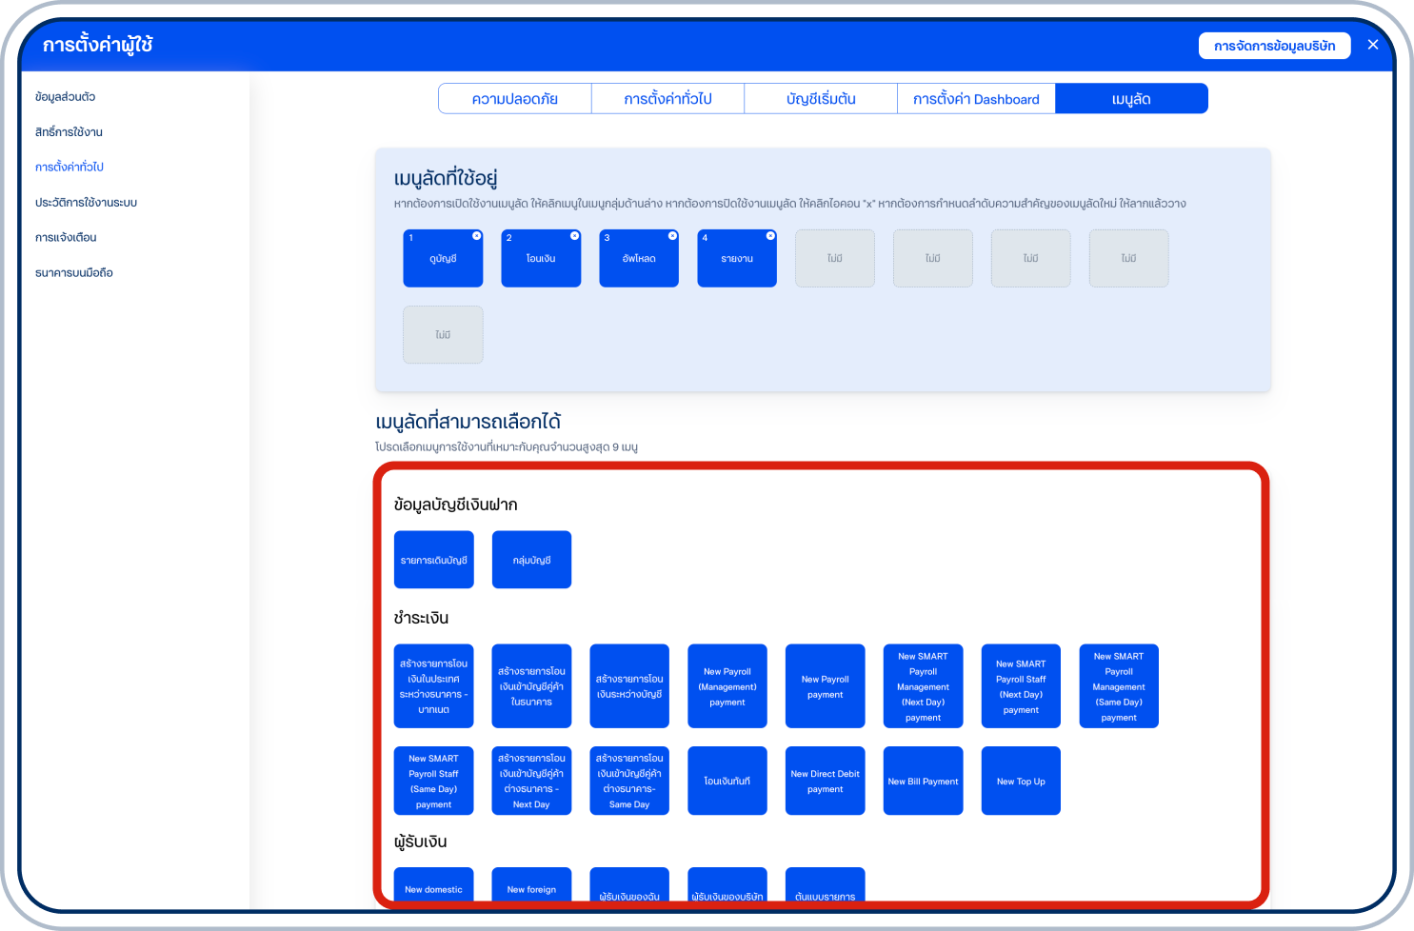Open ธนาคารบนมือถือ in the sidebar
The width and height of the screenshot is (1414, 931).
(x=74, y=273)
